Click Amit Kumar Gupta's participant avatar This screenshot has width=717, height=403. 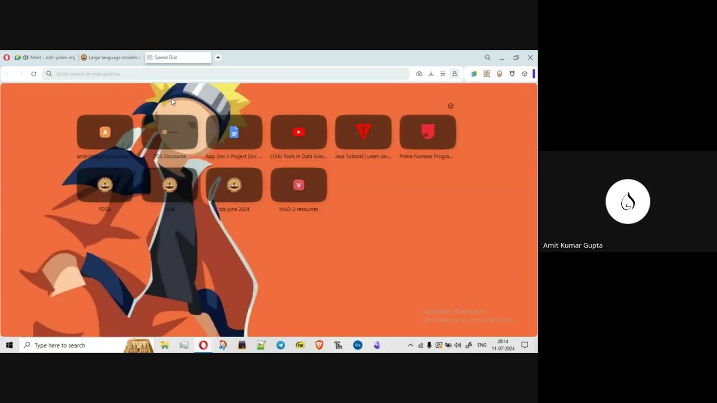coord(628,201)
